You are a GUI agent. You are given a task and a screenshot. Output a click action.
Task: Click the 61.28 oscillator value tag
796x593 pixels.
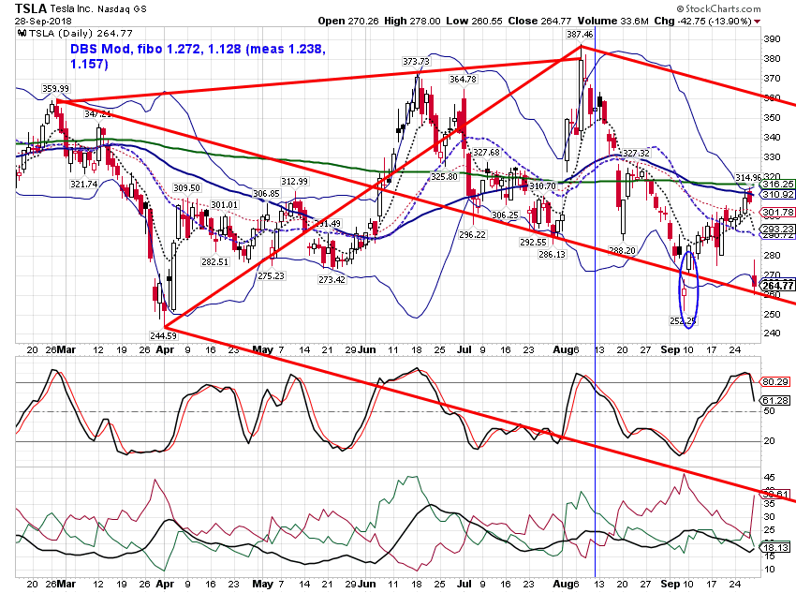click(774, 401)
